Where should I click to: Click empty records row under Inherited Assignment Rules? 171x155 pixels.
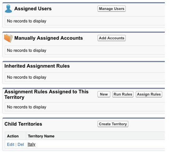pos(85,77)
